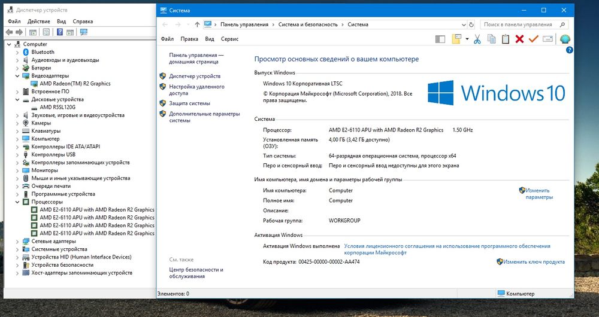This screenshot has height=317, width=599.
Task: Select AMD R5SL120G disk device
Action: (58, 107)
